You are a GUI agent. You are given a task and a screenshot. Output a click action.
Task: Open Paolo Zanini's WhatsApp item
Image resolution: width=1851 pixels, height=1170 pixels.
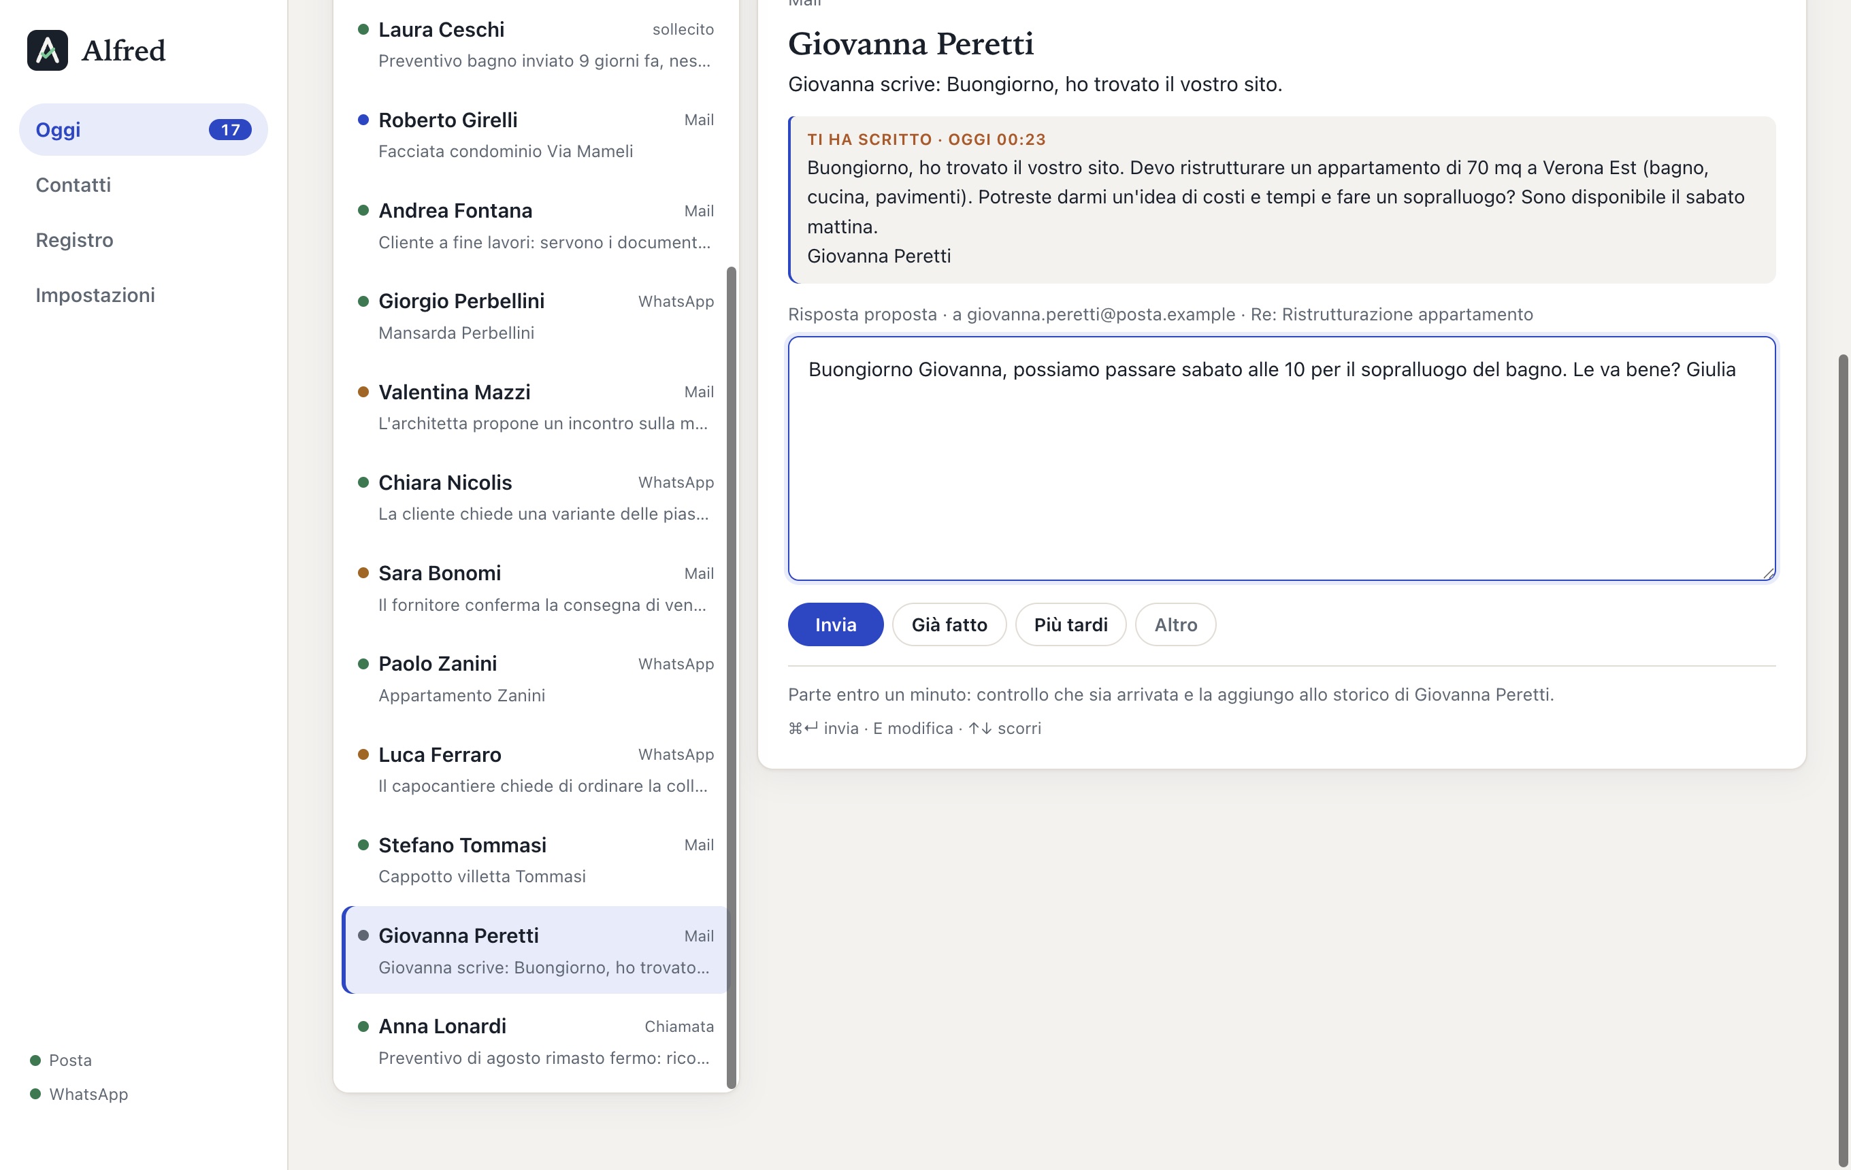536,679
